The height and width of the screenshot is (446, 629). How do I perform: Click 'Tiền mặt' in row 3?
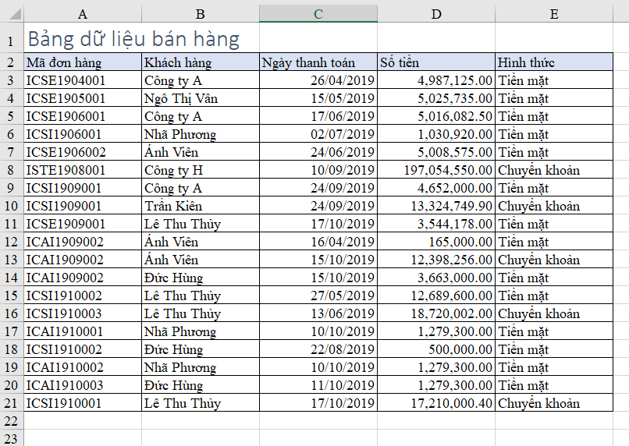click(554, 80)
